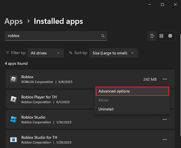
Task: Open more options for Roblox Studio
Action: 165,119
